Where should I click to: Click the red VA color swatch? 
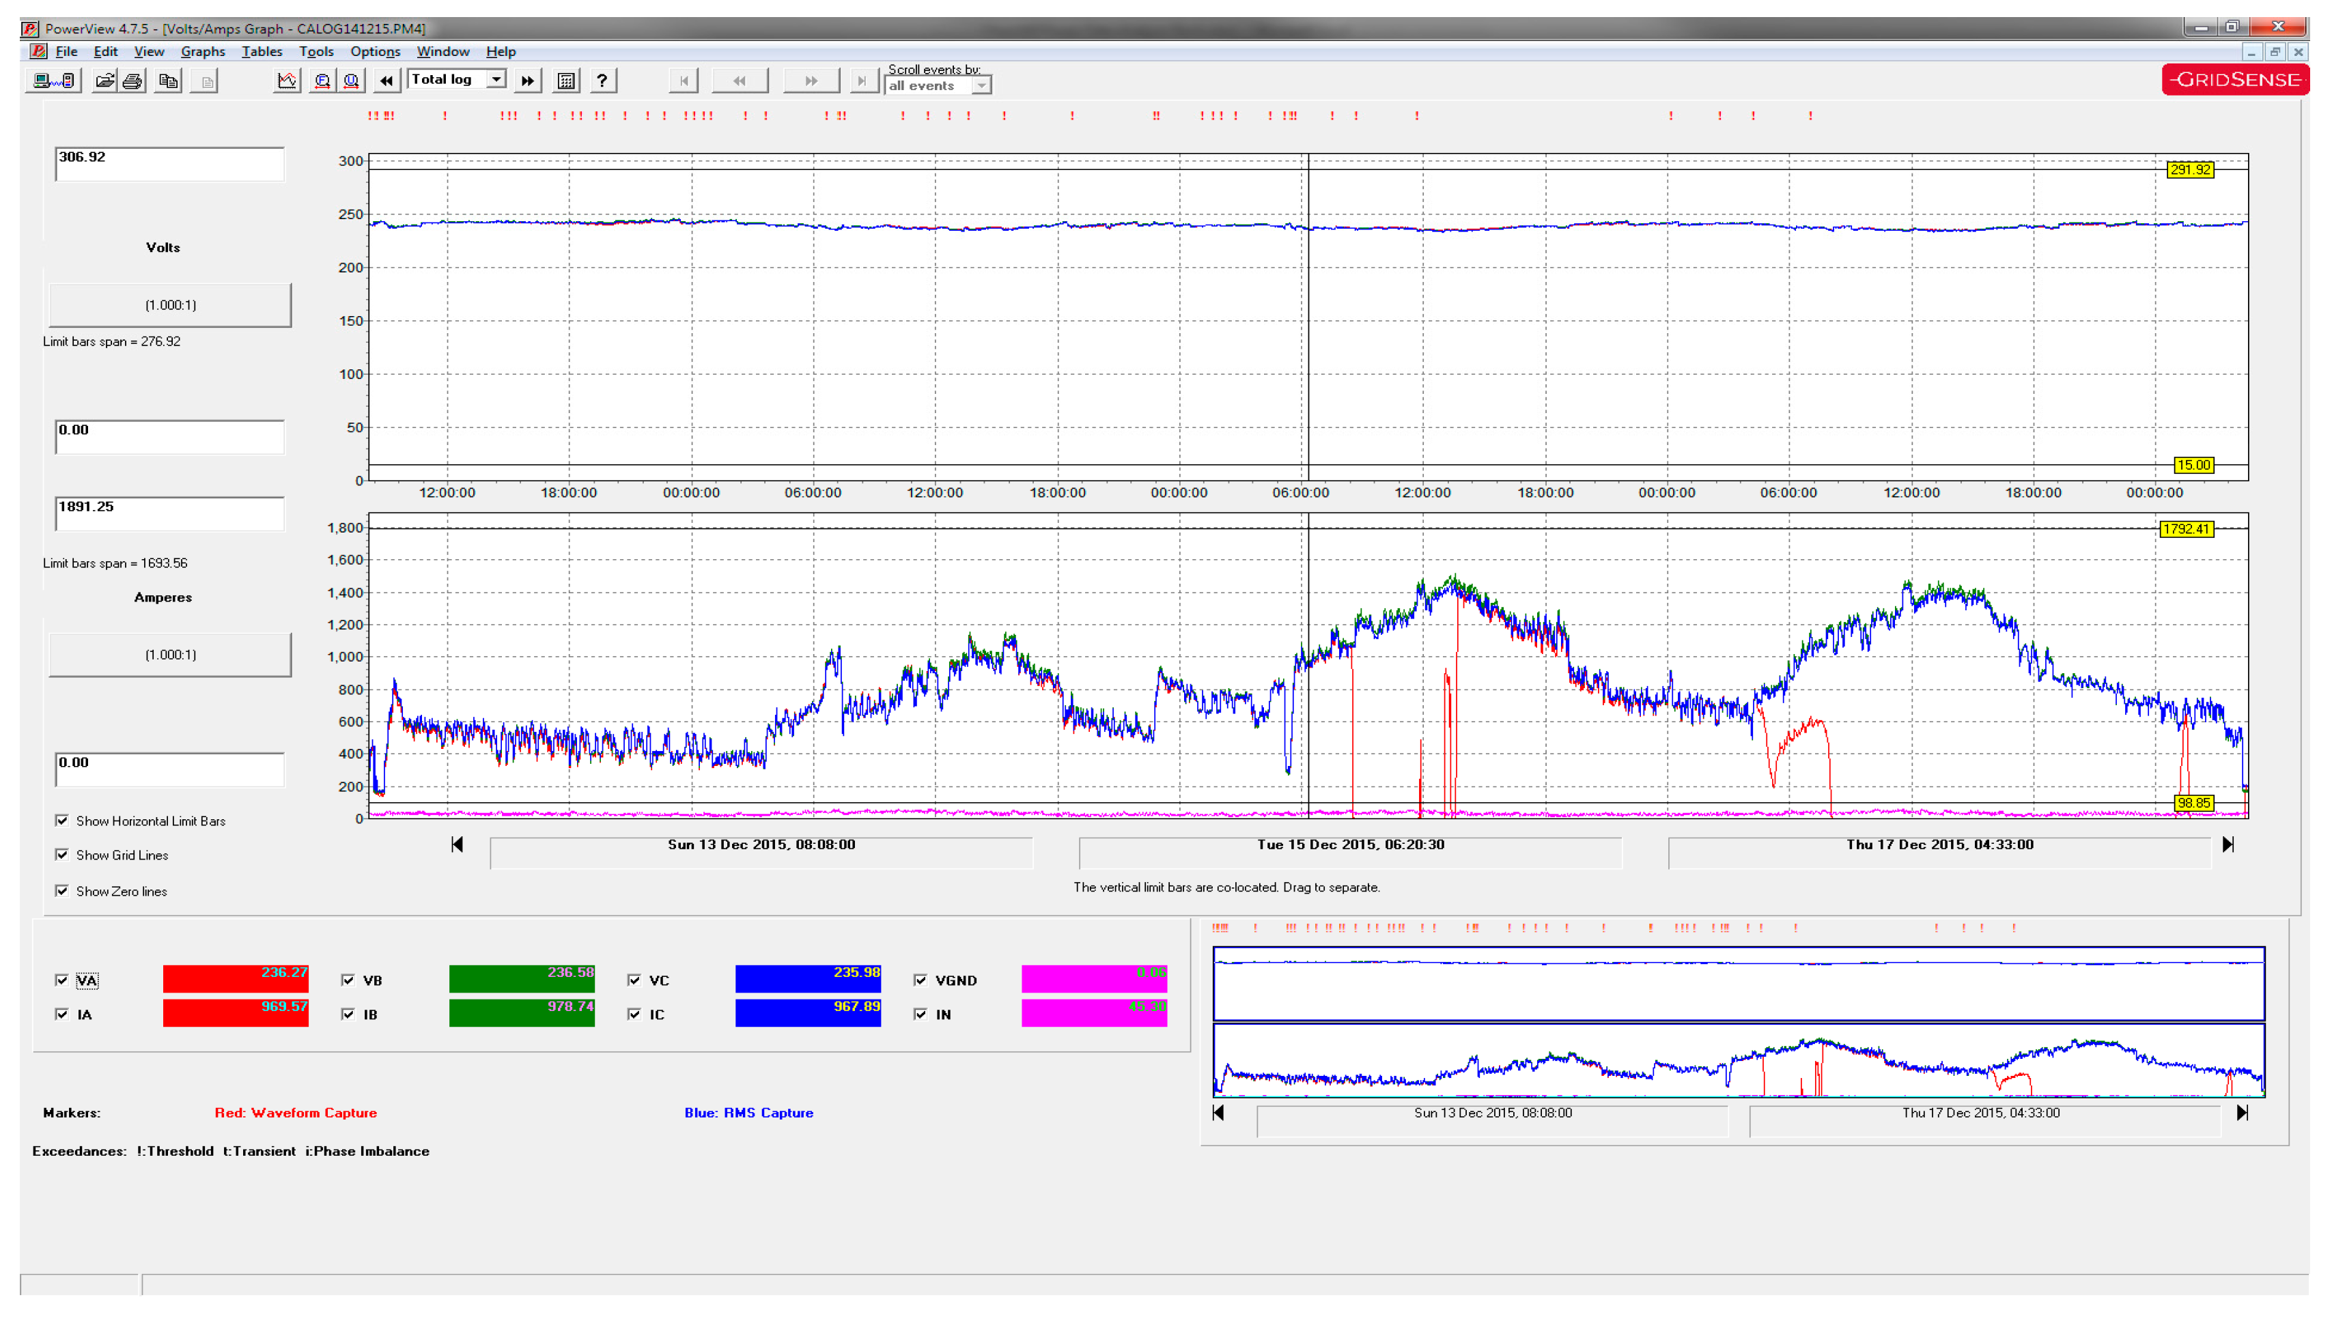235,979
